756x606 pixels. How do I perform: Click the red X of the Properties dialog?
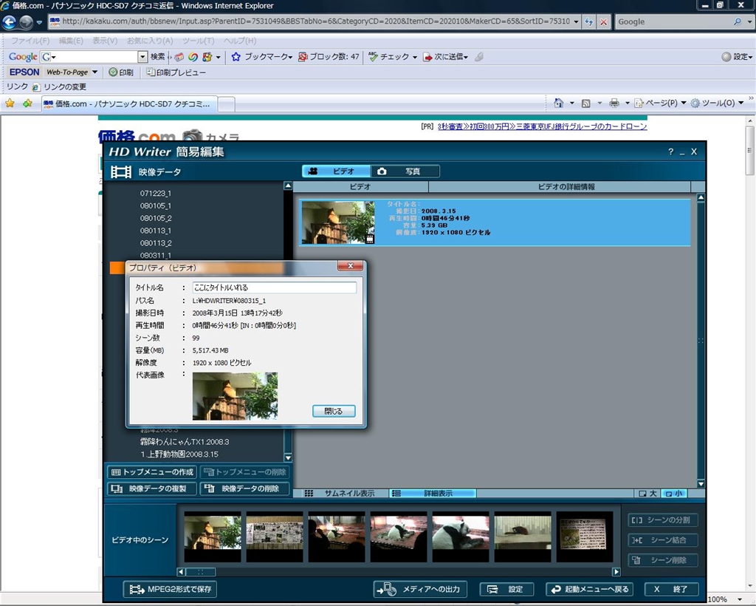(x=350, y=266)
